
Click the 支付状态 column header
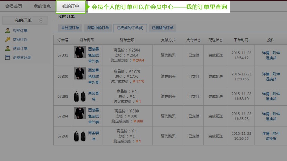(194, 40)
